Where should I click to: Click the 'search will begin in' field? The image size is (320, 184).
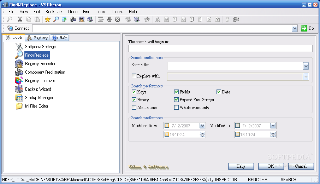point(220,48)
